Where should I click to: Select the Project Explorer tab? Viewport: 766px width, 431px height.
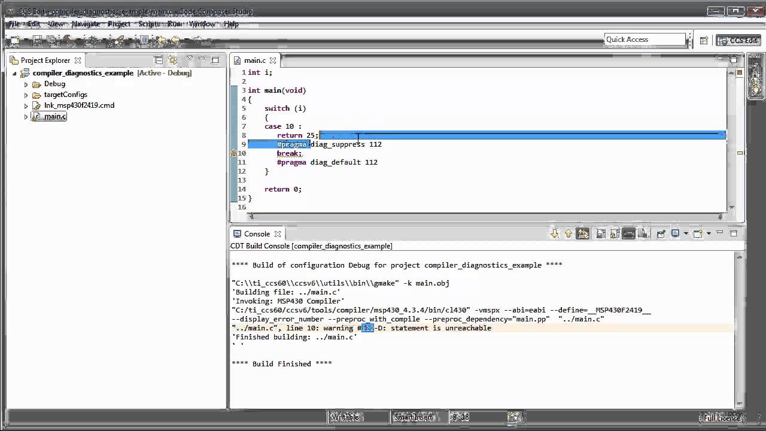45,60
